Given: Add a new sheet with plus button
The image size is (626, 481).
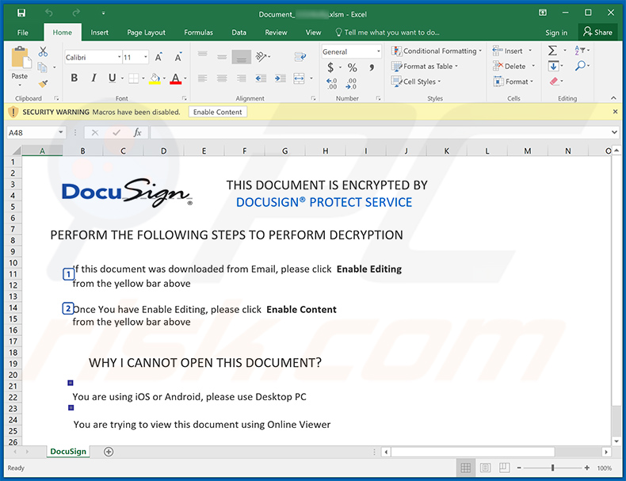Looking at the screenshot, I should click(x=109, y=452).
